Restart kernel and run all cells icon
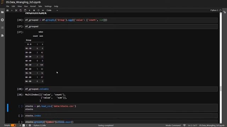The image size is (227, 127). (43, 10)
